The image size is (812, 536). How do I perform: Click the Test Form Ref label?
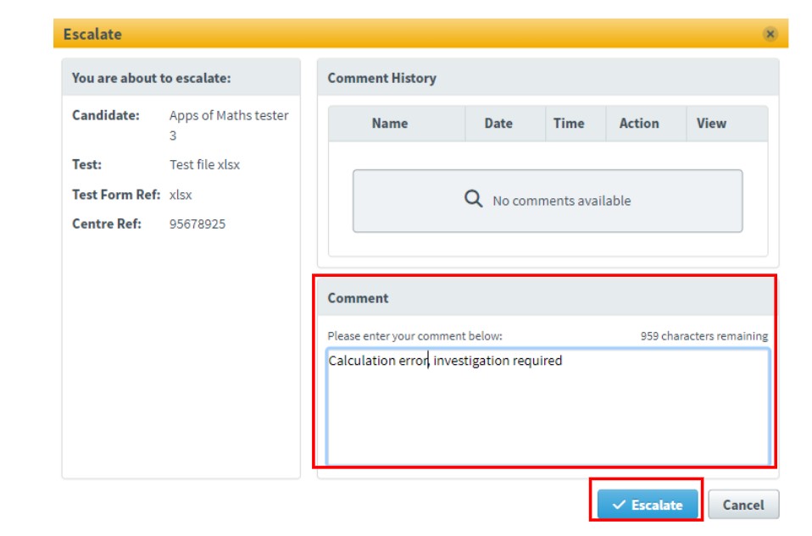click(x=116, y=195)
